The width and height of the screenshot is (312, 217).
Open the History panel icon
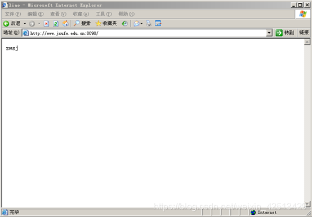point(125,24)
